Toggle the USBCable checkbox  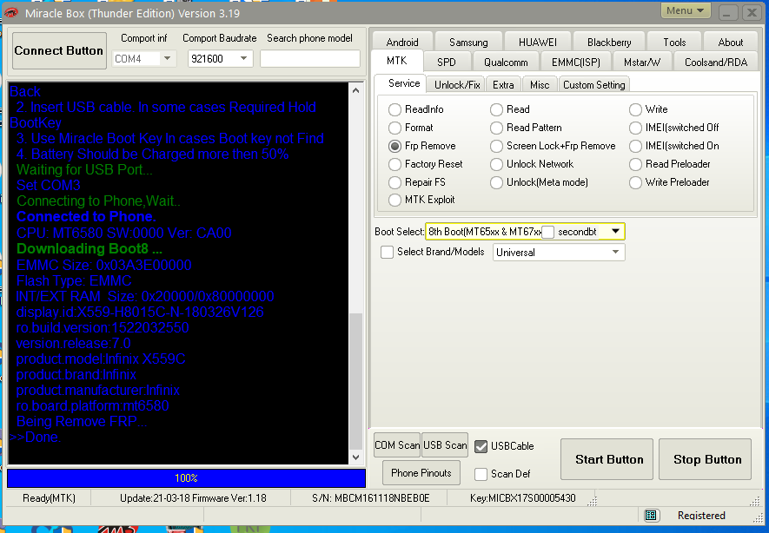[x=481, y=446]
